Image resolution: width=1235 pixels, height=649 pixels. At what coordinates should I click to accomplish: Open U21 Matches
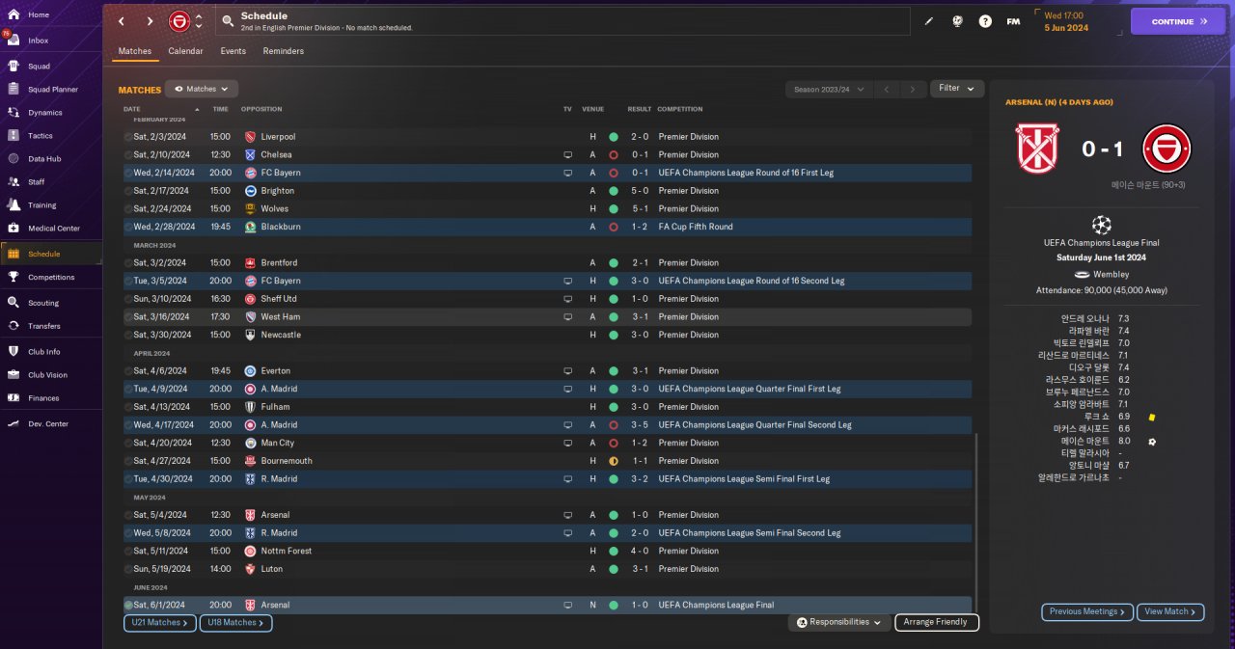click(160, 623)
